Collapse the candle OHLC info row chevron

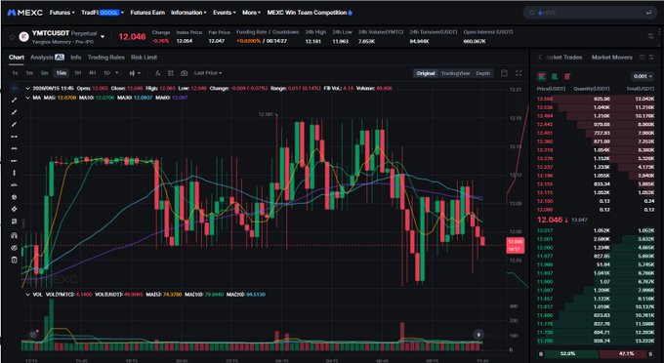pyautogui.click(x=28, y=89)
